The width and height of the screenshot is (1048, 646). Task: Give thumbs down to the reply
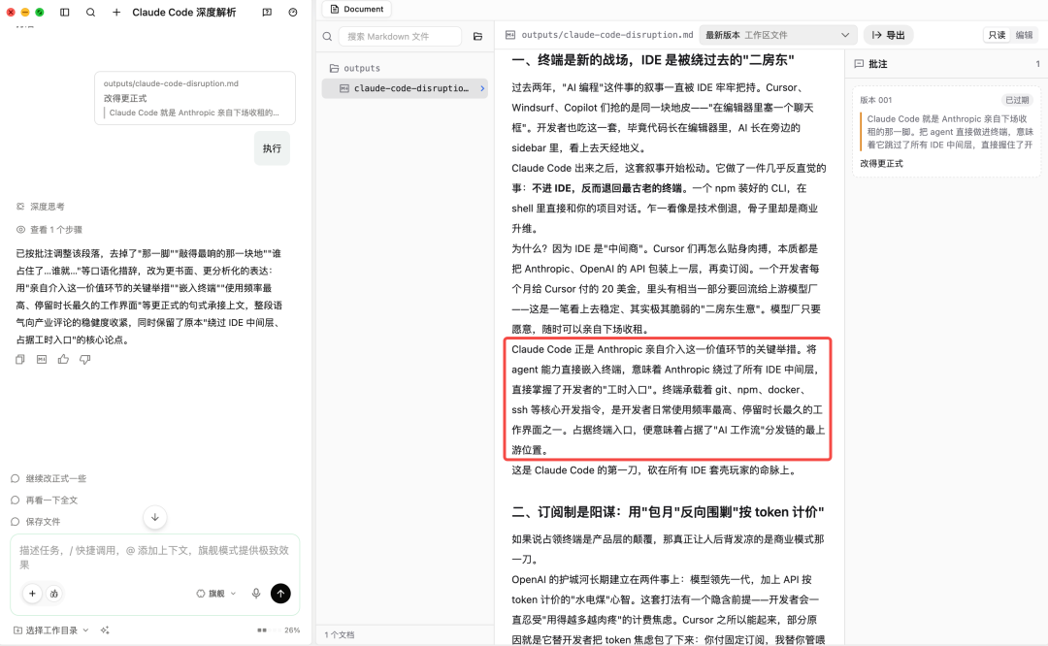coord(84,360)
